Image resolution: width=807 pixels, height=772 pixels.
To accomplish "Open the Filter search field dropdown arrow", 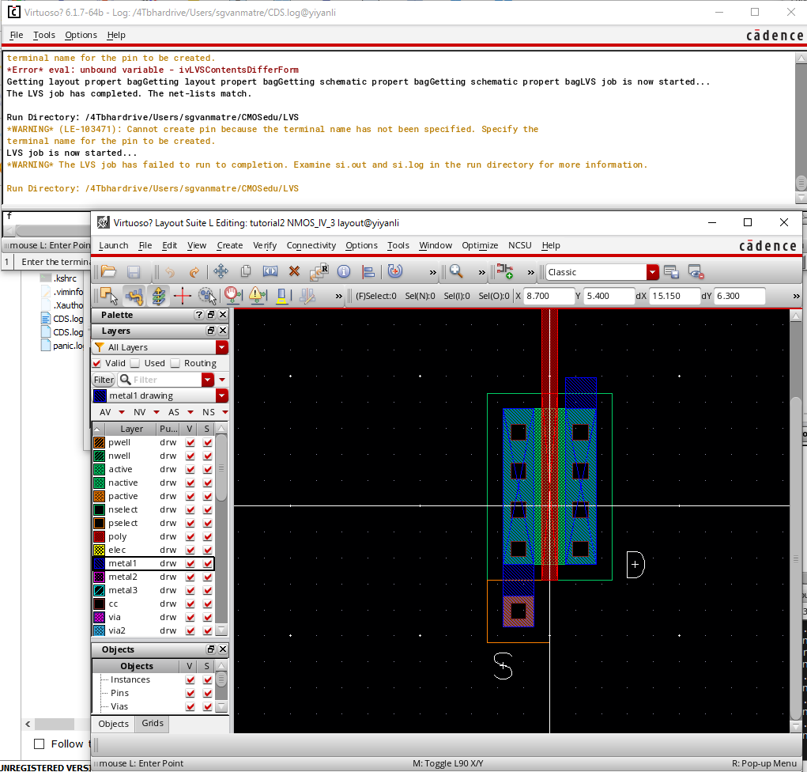I will (x=207, y=380).
